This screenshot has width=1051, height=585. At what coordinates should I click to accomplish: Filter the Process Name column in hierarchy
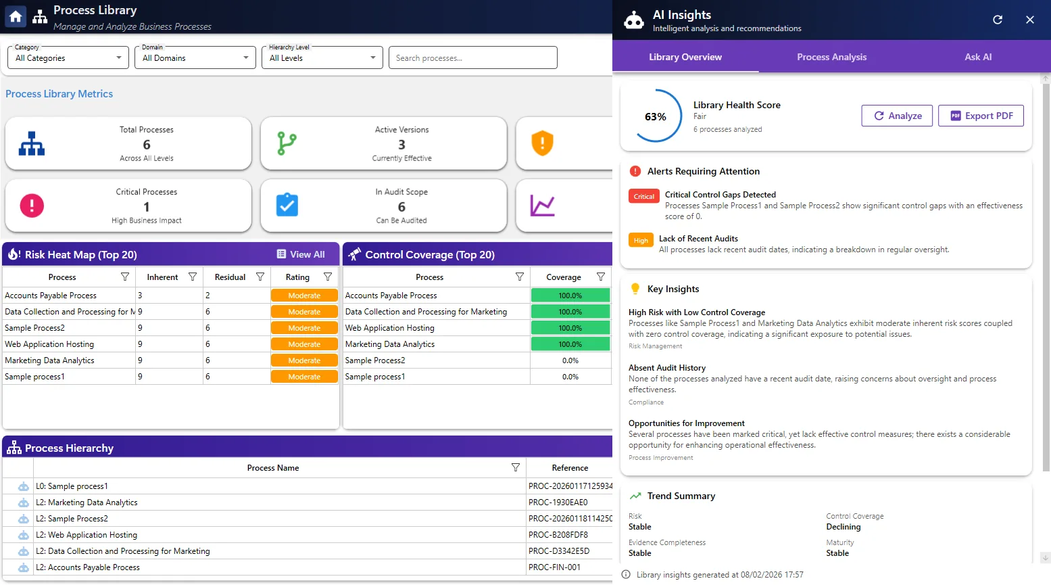coord(516,467)
